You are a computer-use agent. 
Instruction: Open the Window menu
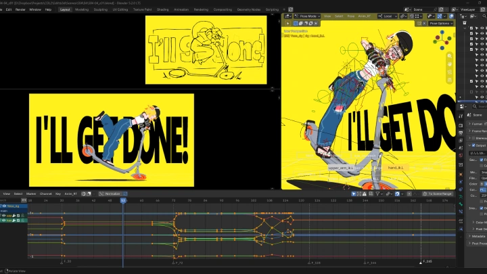[x=35, y=9]
